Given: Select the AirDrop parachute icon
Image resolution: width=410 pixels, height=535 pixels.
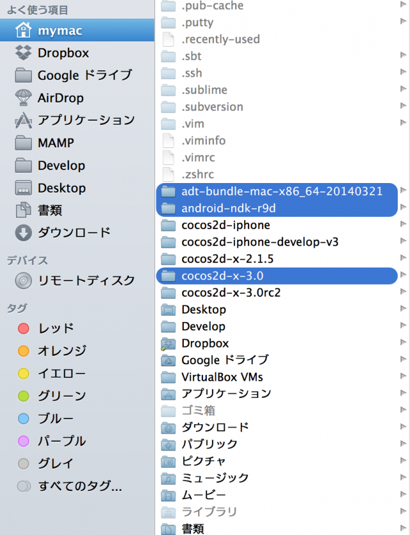Looking at the screenshot, I should click(x=23, y=97).
